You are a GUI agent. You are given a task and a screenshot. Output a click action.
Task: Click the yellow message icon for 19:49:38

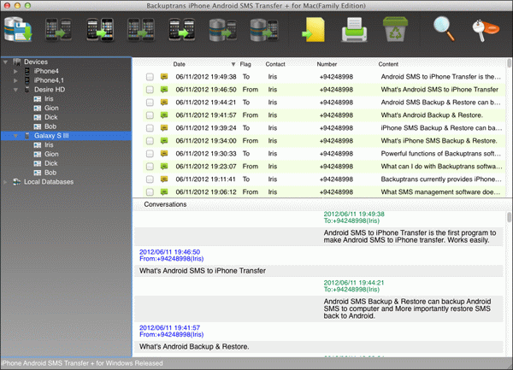(x=164, y=77)
